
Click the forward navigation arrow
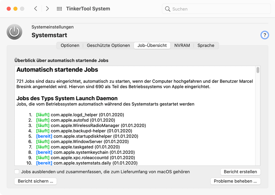tap(47, 9)
